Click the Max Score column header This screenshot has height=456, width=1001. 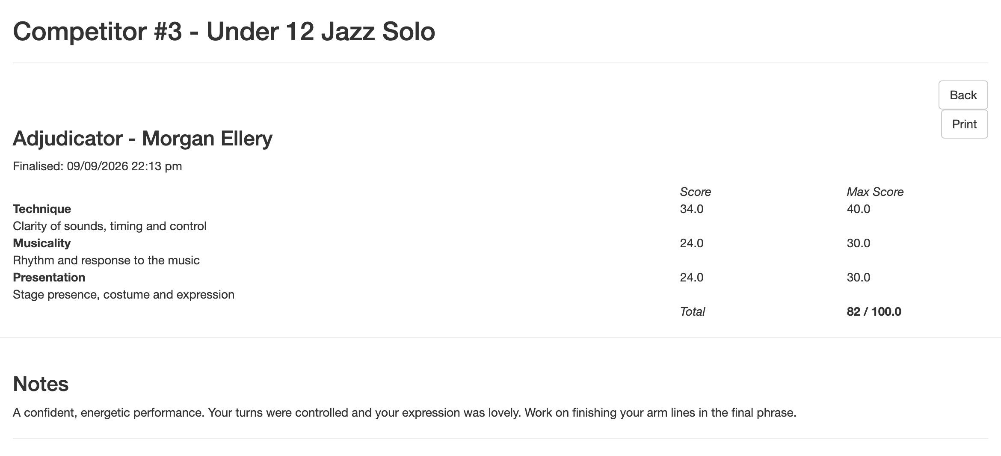(x=875, y=192)
